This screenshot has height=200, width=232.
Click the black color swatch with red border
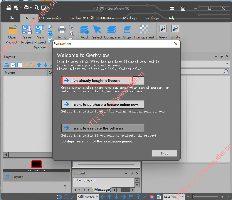[x=36, y=164]
